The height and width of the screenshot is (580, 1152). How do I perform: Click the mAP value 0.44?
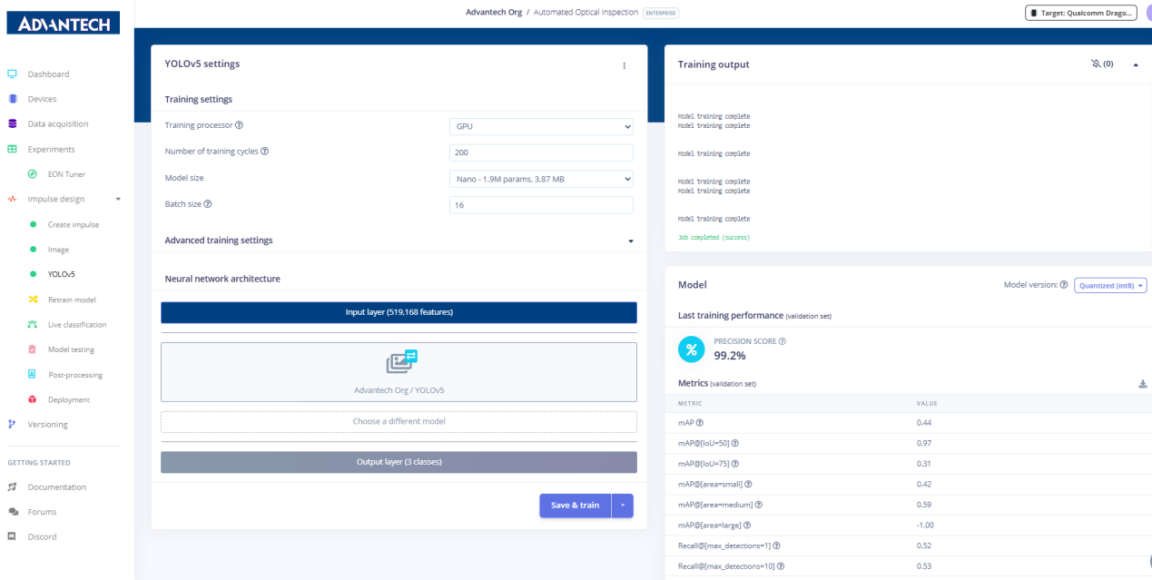(x=924, y=423)
